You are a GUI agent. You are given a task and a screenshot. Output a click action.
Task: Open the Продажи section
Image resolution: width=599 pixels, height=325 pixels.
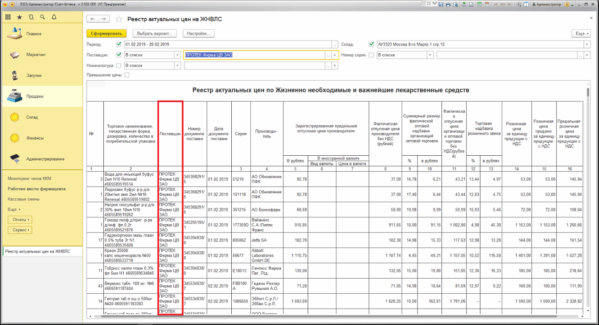tap(35, 96)
